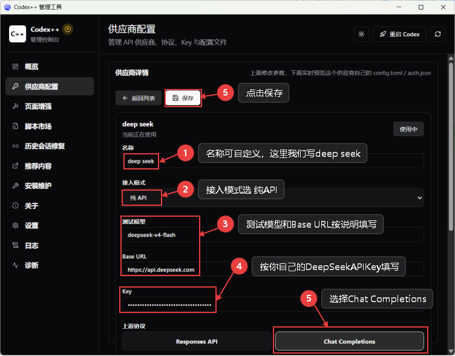This screenshot has width=455, height=356.
Task: Click the external-link icon beside 推荐内容
Action: click(x=15, y=166)
